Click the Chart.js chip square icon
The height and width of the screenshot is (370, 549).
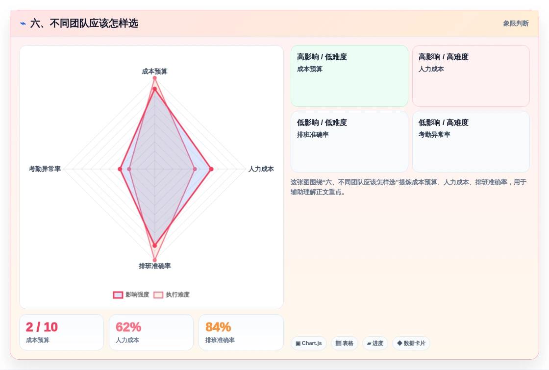(x=298, y=344)
